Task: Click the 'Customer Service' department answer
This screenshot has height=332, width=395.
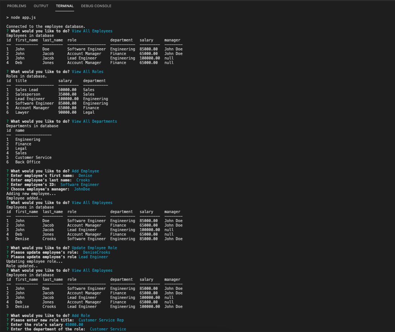Action: (x=108, y=329)
